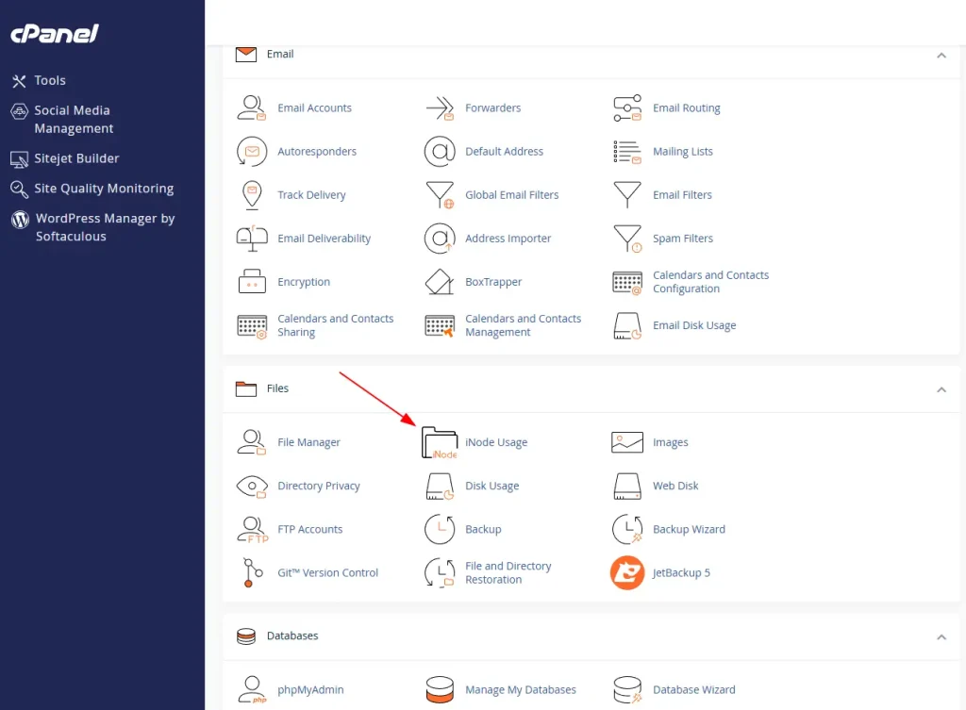This screenshot has width=966, height=710.
Task: Click the Autoresponders icon
Action: pyautogui.click(x=251, y=152)
